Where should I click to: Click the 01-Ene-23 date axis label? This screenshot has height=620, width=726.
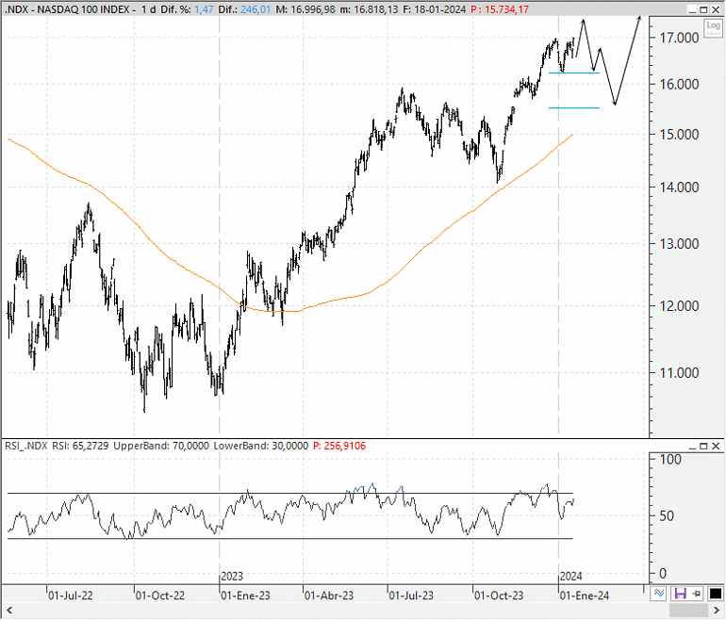[x=245, y=596]
